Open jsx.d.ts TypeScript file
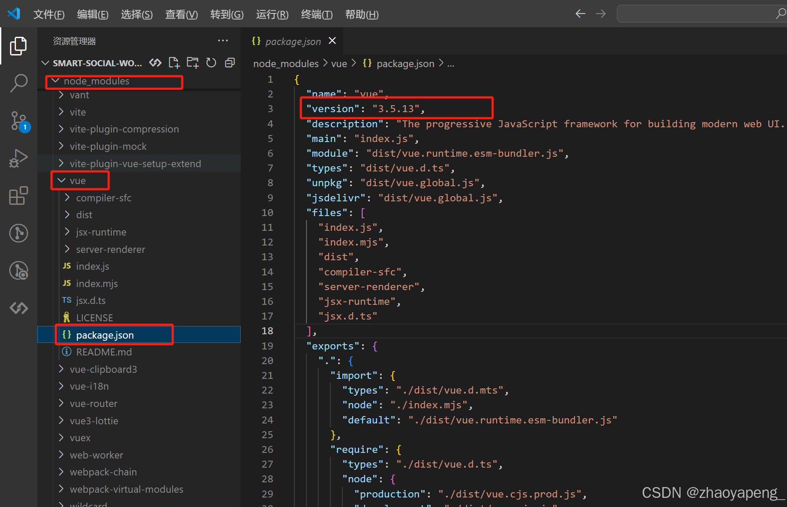The width and height of the screenshot is (787, 507). pyautogui.click(x=139, y=300)
